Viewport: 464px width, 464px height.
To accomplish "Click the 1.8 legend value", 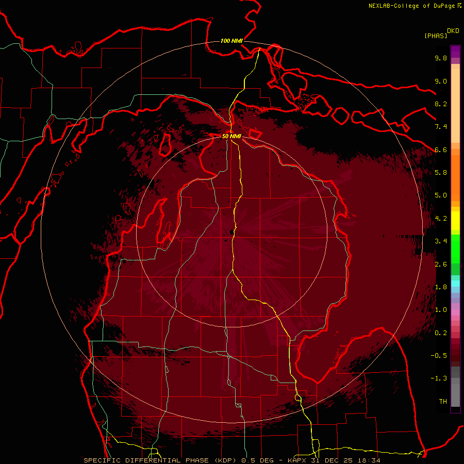I will (x=441, y=287).
